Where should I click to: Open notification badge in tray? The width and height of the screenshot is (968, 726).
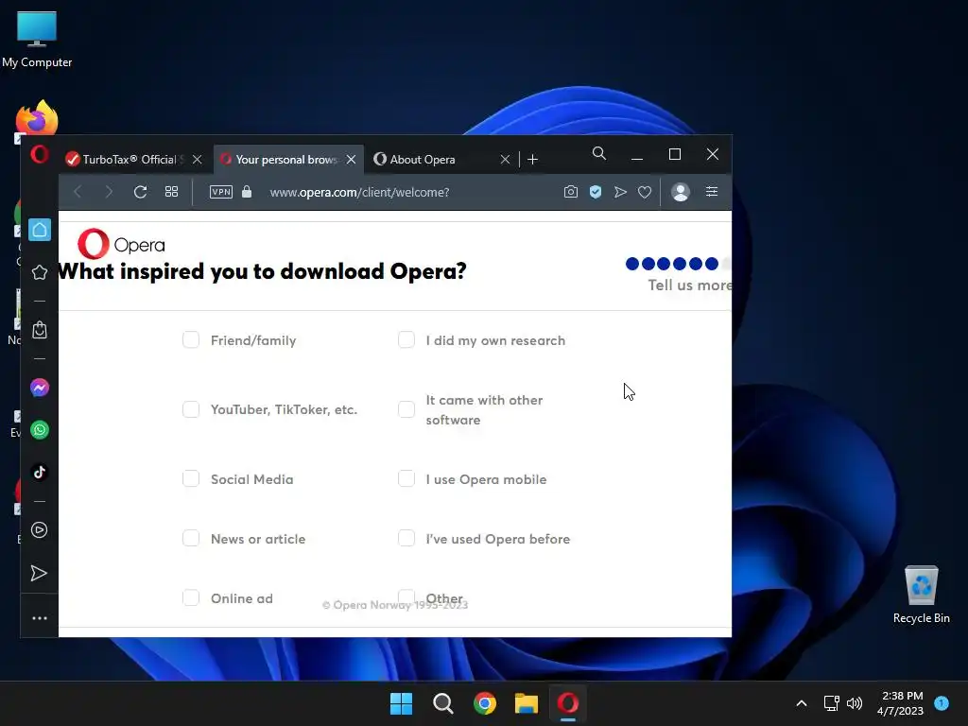942,702
